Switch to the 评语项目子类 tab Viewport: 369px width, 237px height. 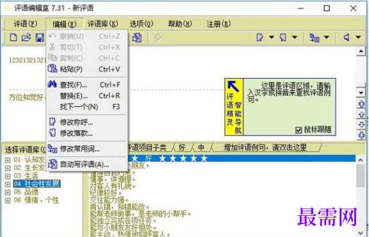tap(147, 147)
